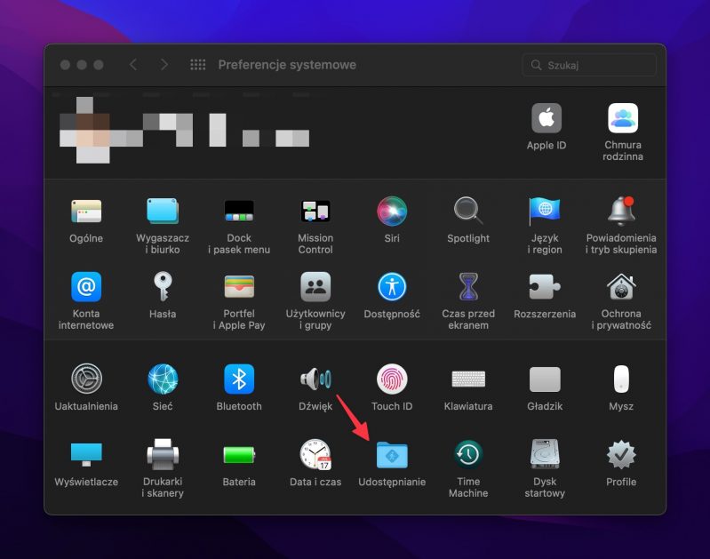Open the Hasła key icon

coord(163,287)
